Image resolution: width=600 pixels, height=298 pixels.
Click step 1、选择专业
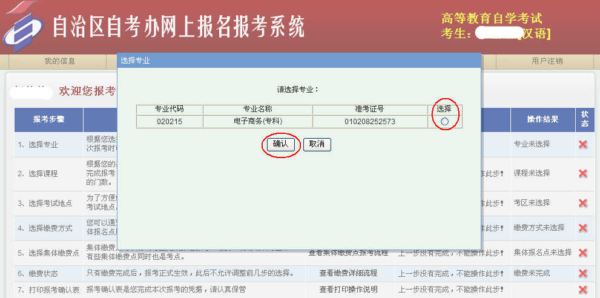tap(38, 145)
